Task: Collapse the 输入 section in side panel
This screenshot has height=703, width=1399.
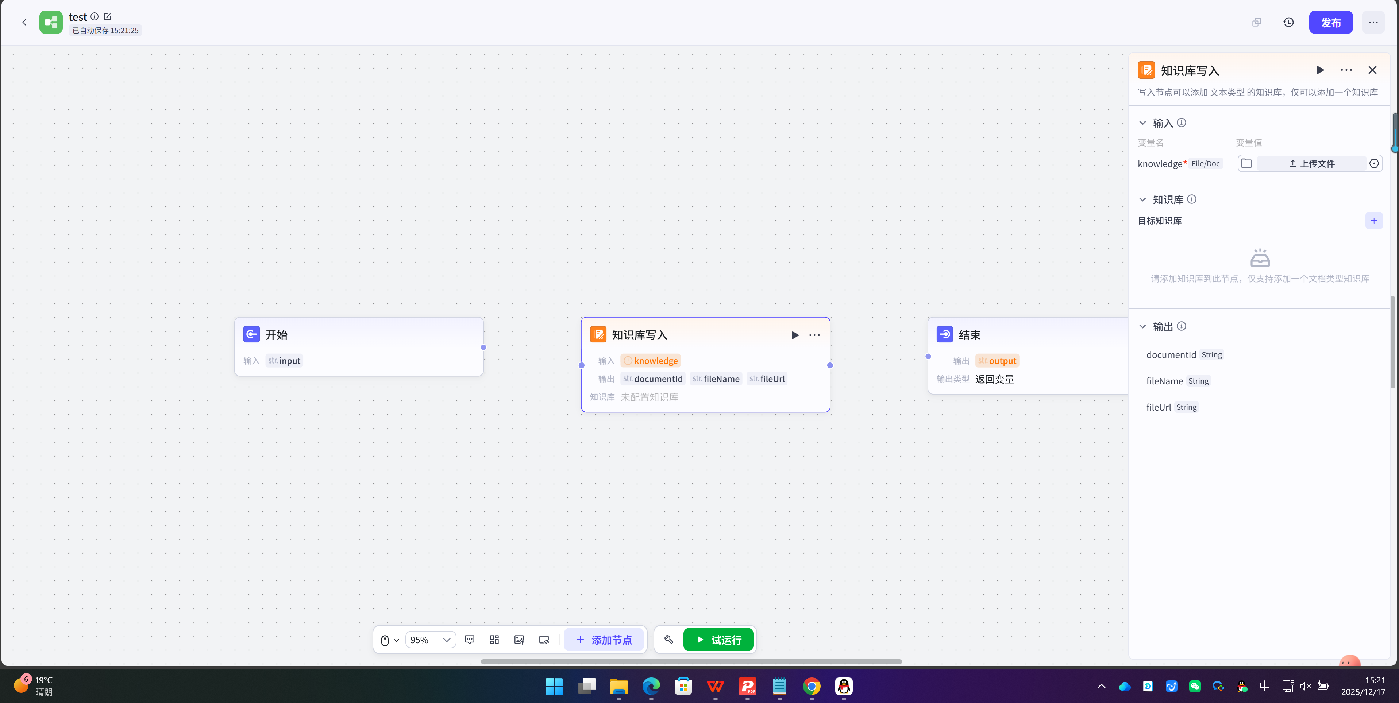Action: click(x=1142, y=123)
